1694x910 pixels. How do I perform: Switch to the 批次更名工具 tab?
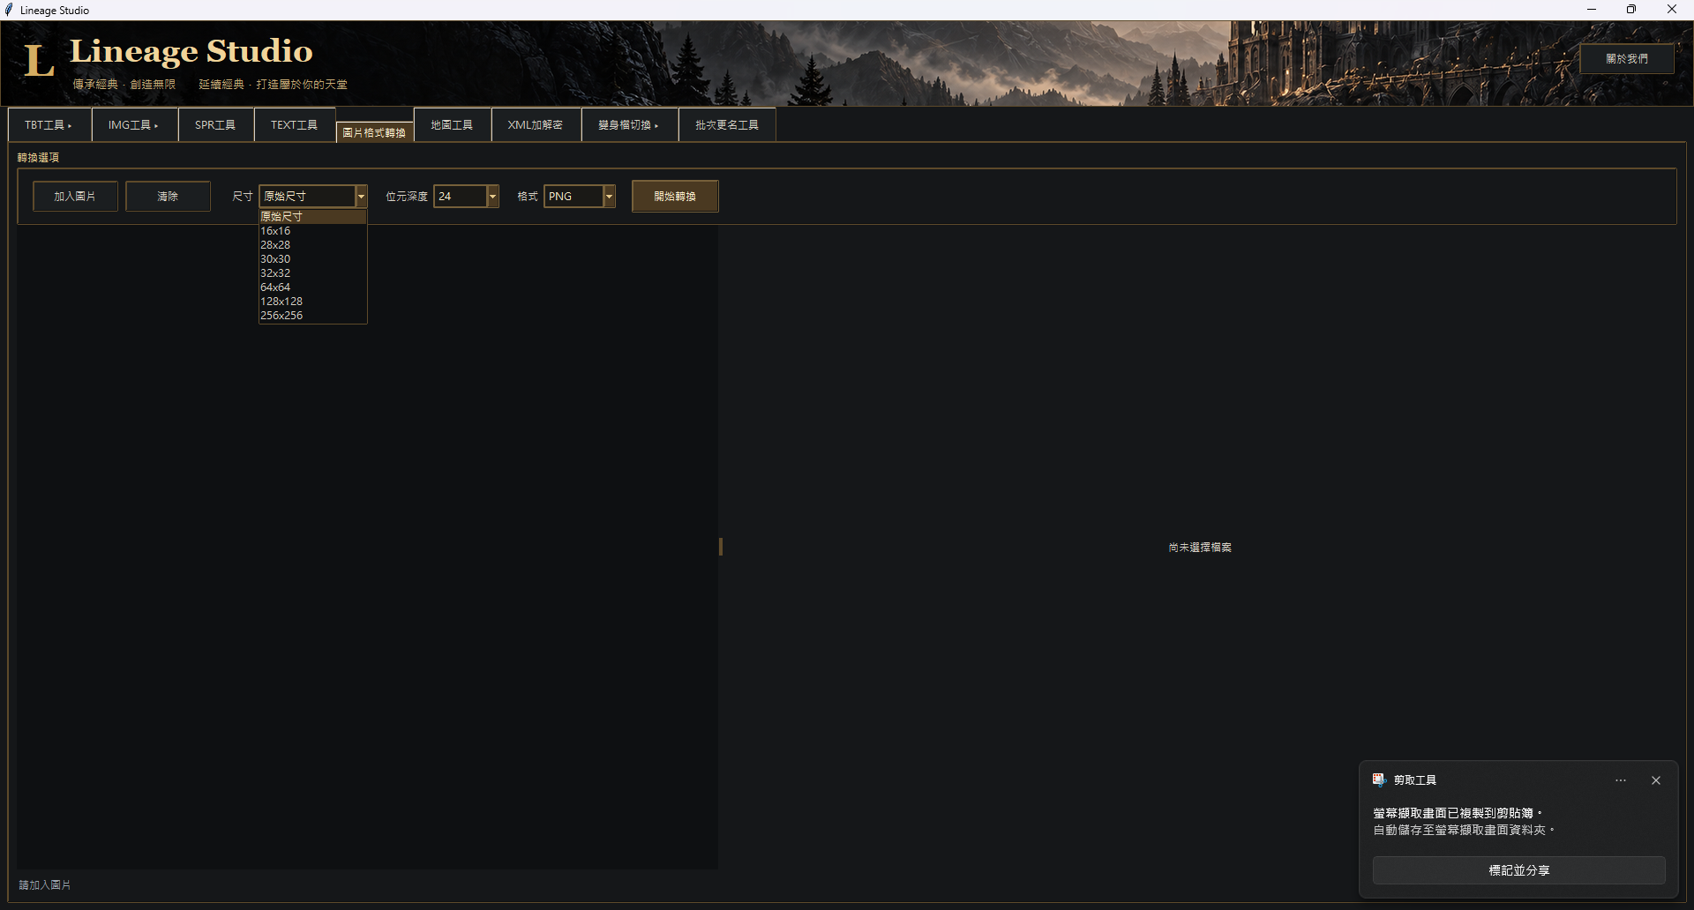(x=727, y=125)
